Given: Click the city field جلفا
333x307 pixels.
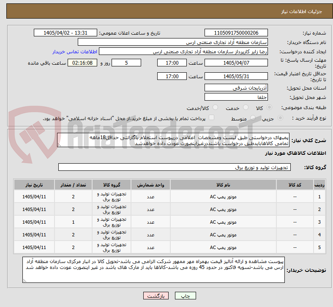Looking at the screenshot, I should click(236, 97).
